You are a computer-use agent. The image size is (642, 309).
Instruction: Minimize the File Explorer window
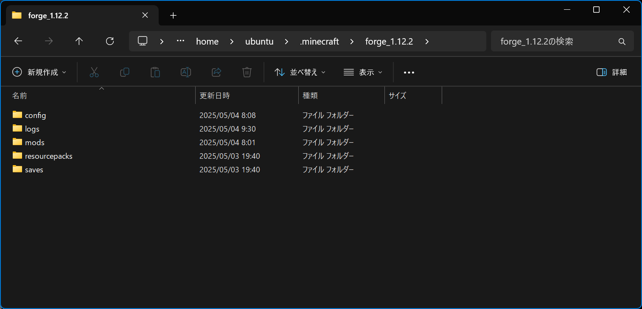(x=566, y=10)
